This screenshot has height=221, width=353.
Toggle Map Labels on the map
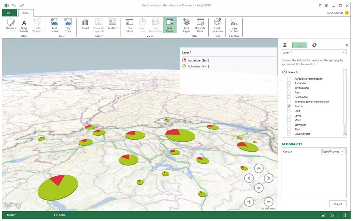(x=24, y=24)
